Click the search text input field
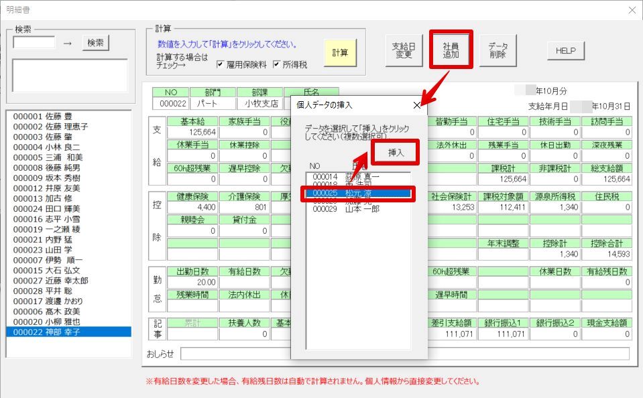 (x=34, y=42)
